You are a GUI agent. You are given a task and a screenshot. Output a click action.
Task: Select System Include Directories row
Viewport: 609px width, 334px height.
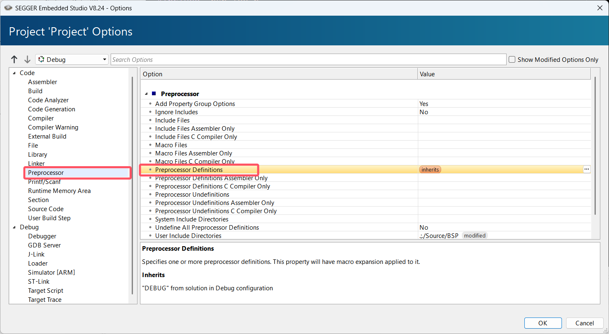[365, 219]
